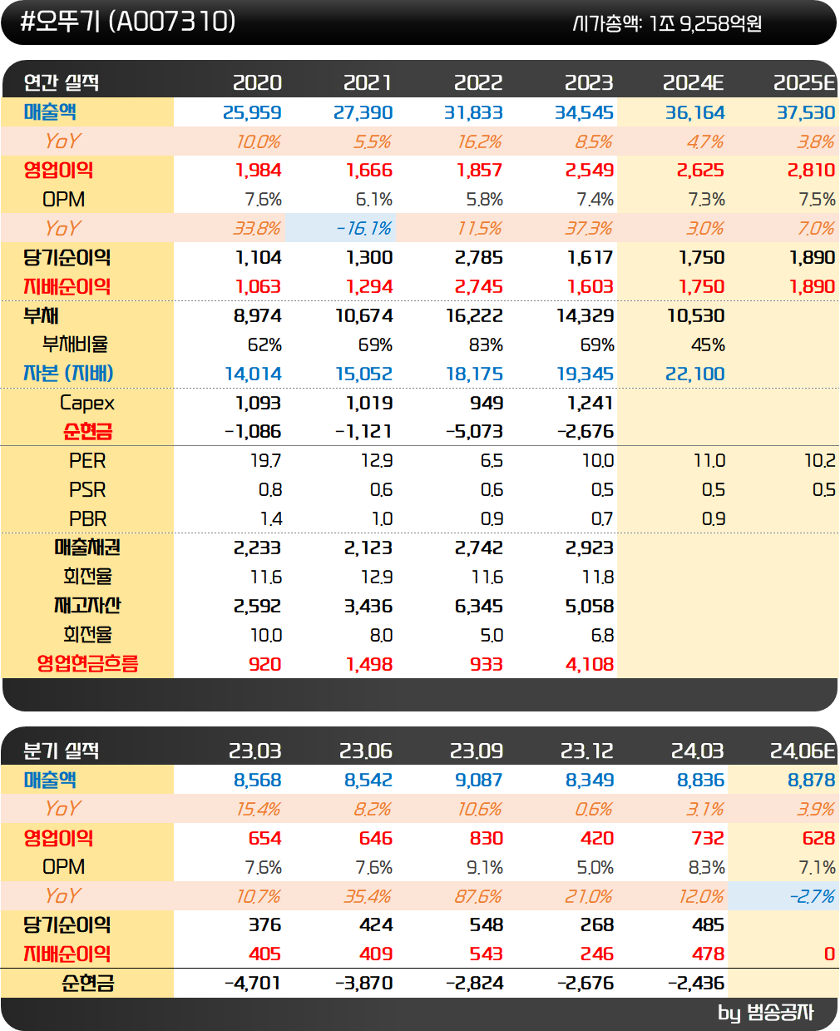Click the annual revenue value 31,833
The height and width of the screenshot is (1031, 840).
(x=473, y=112)
